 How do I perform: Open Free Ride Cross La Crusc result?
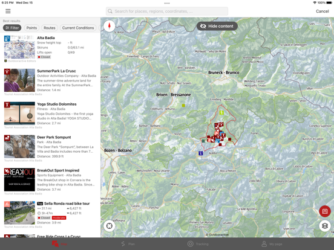point(50,236)
